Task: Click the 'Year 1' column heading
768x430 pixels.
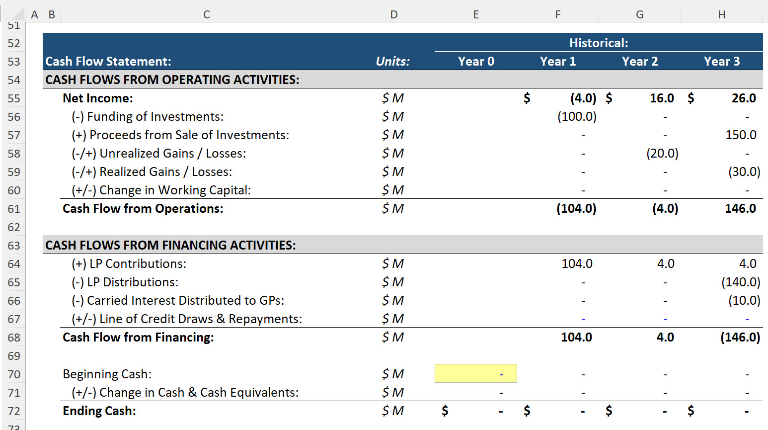Action: (558, 61)
